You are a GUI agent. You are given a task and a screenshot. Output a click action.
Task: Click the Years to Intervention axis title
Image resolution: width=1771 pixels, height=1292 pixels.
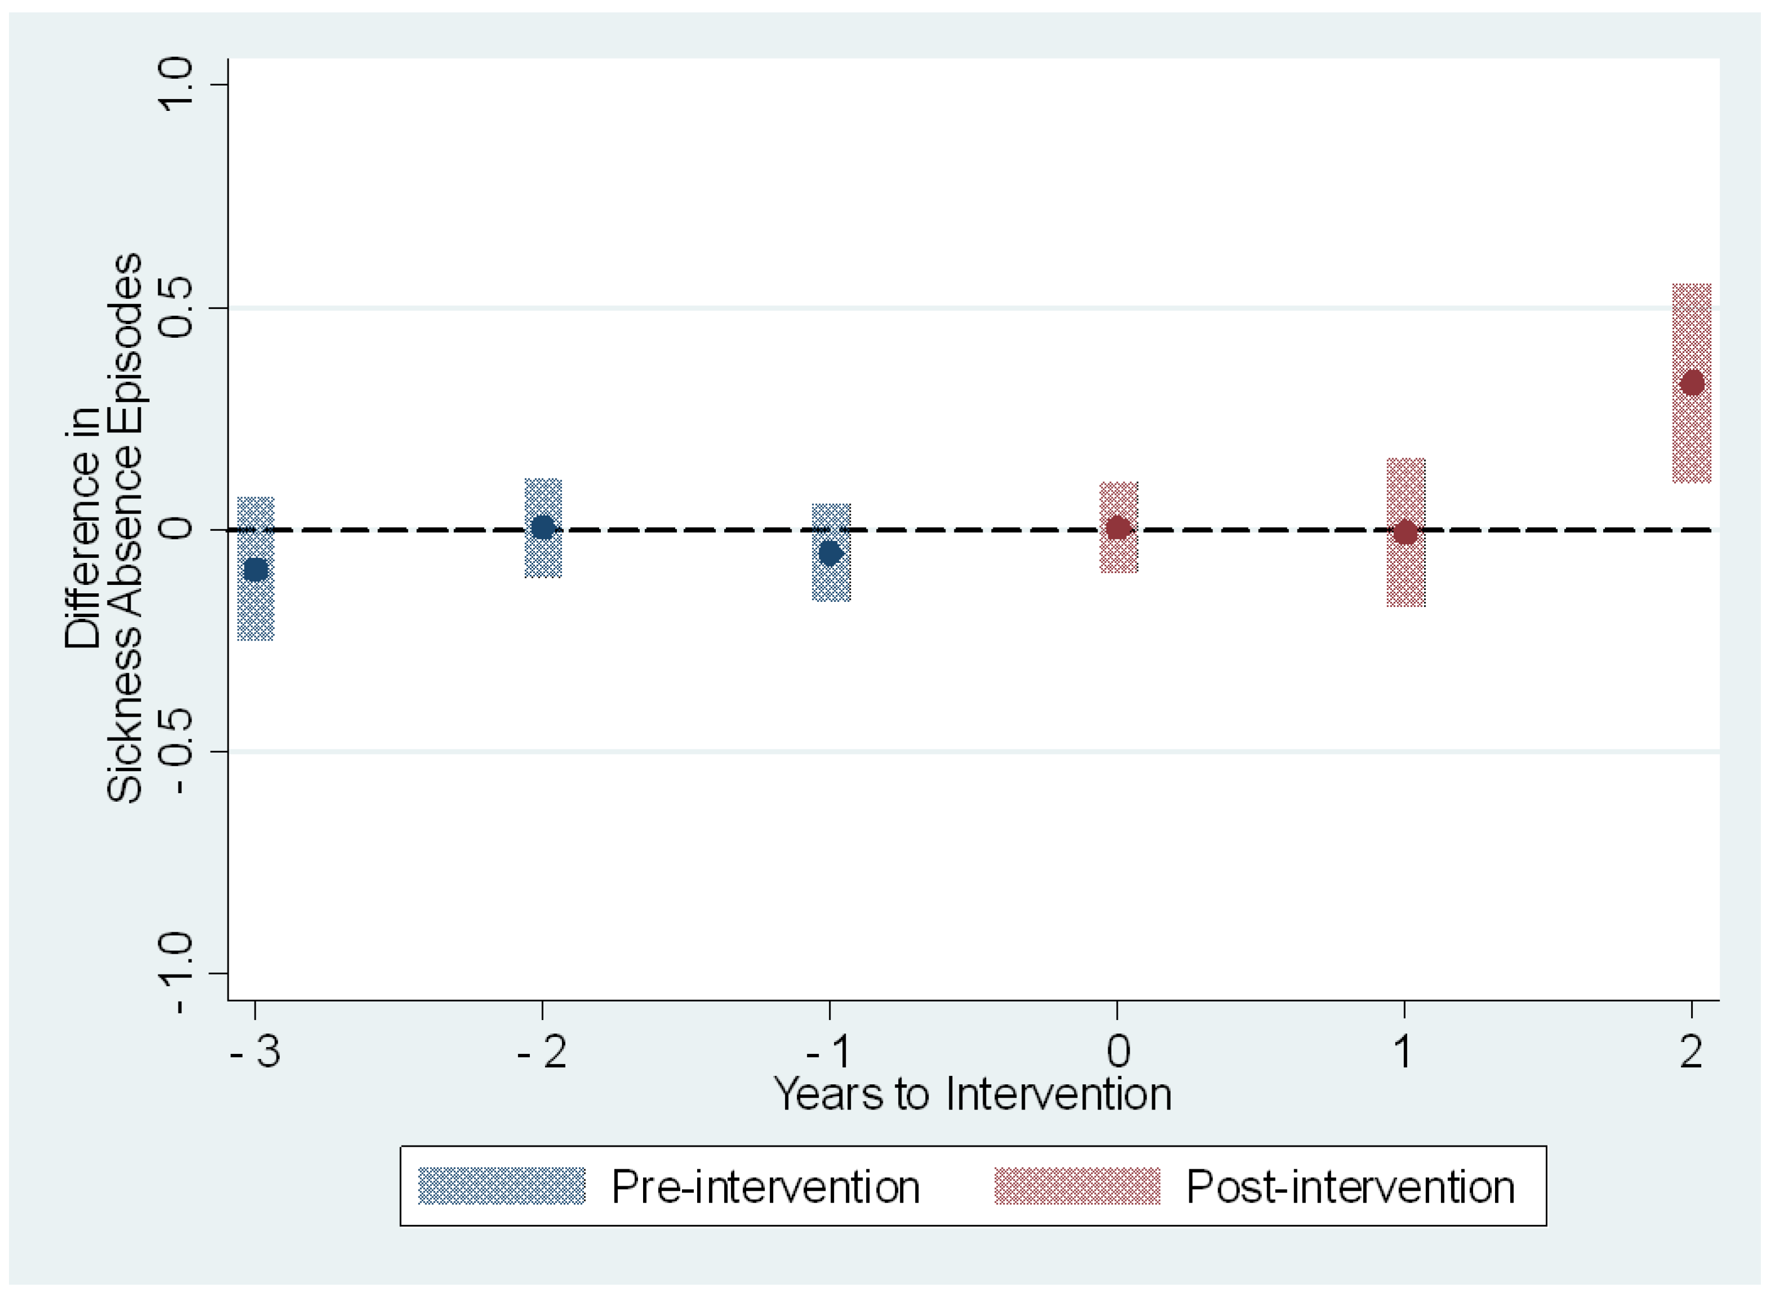coord(973,1094)
